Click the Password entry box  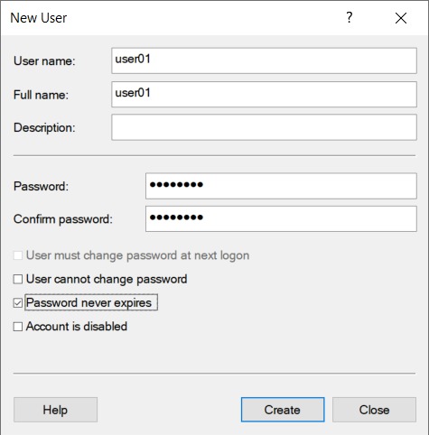click(x=281, y=186)
